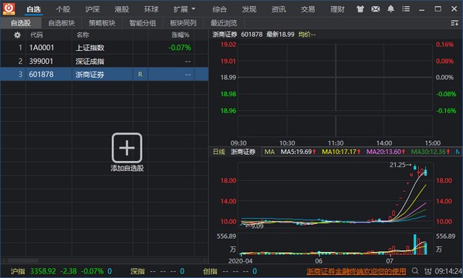
Task: Sort by the 涨幅% column header
Action: click(x=180, y=35)
